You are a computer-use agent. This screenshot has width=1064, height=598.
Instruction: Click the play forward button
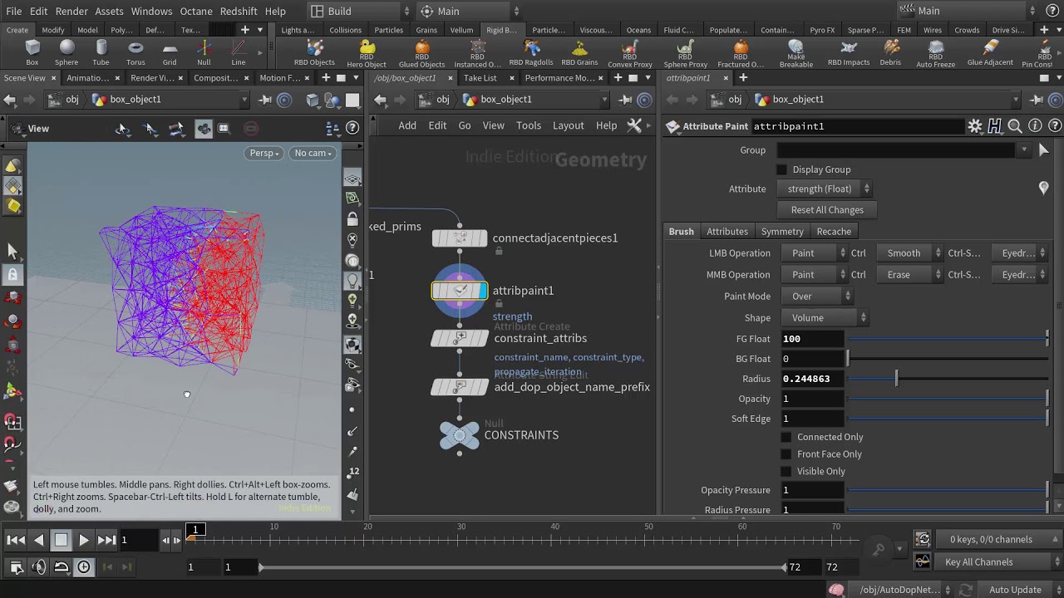(x=83, y=540)
